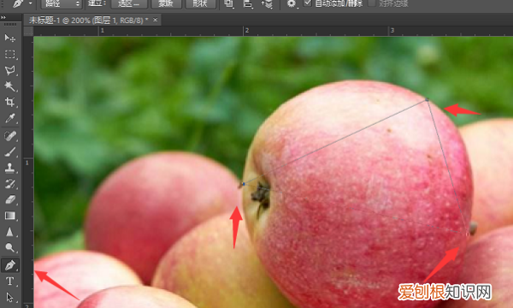
Task: Open the 路径 tool mode dropdown
Action: coord(62,4)
